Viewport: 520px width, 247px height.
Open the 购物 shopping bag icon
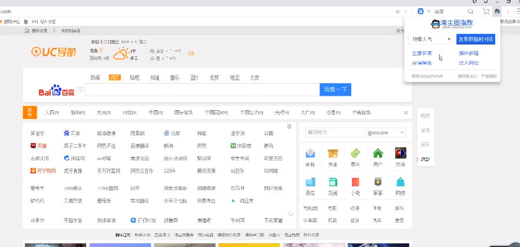(x=400, y=182)
